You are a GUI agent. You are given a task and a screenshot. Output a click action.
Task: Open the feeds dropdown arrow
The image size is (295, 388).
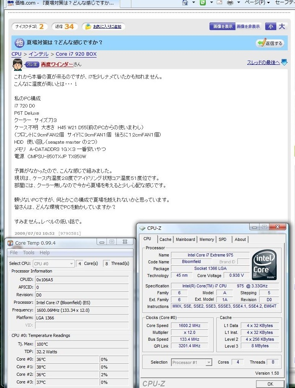pyautogui.click(x=211, y=2)
